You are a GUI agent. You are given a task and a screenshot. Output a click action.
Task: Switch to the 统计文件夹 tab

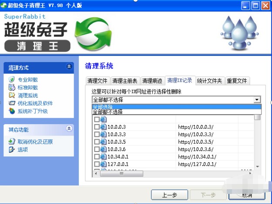click(x=209, y=81)
